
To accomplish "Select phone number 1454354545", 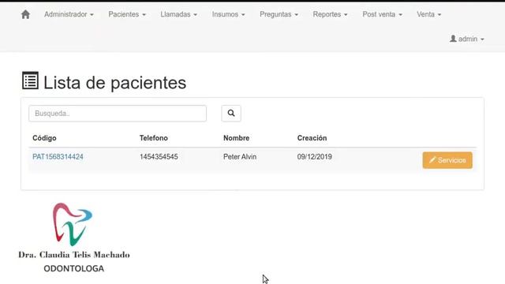I will tap(159, 157).
